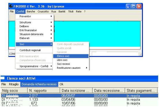Click date 10/07/06 cell
Image resolution: width=159 pixels, height=107 pixels.
(68, 103)
